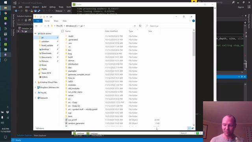Click This PC breadcrumb segment
This screenshot has width=252, height=142.
click(x=59, y=26)
